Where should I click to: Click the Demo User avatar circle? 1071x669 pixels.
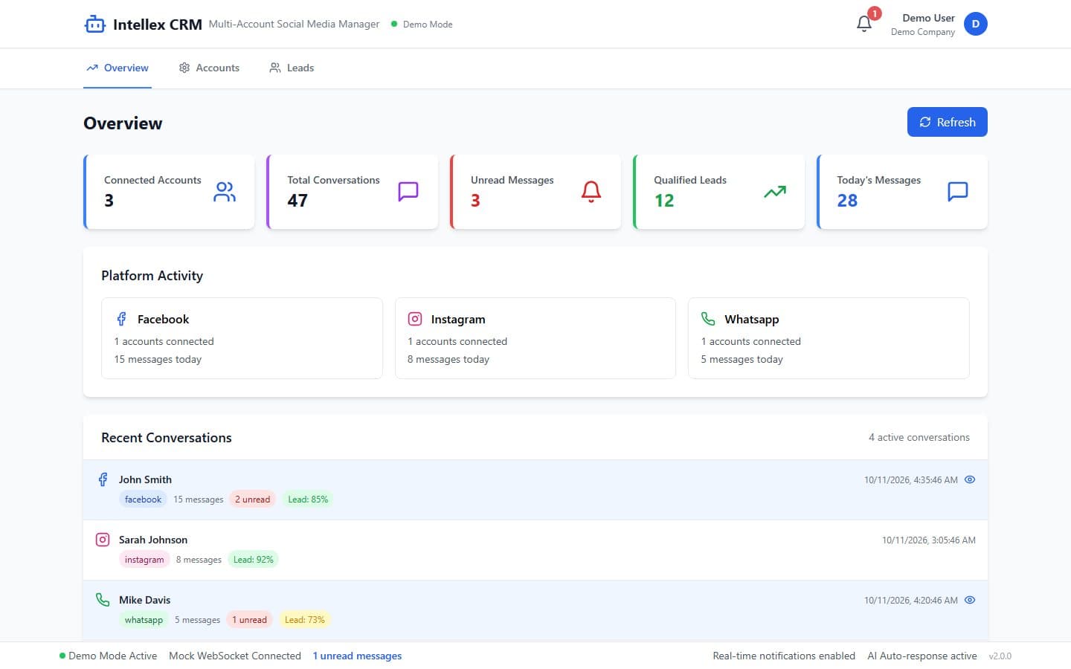pyautogui.click(x=976, y=24)
